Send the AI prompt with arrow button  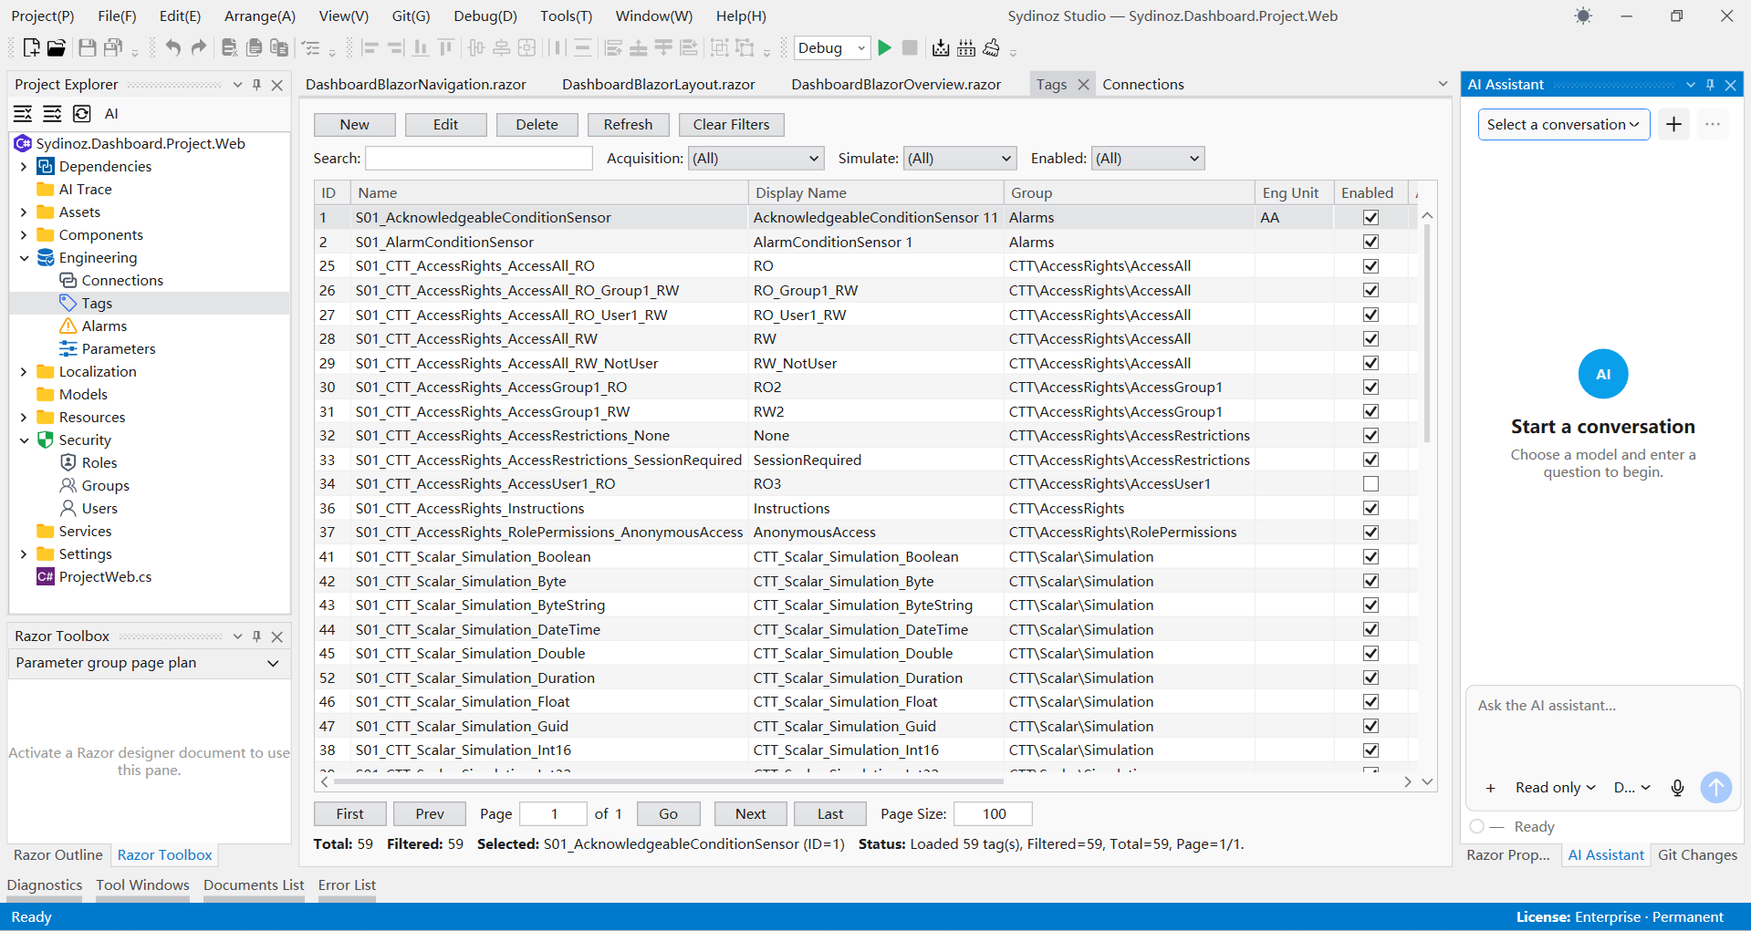[1716, 787]
